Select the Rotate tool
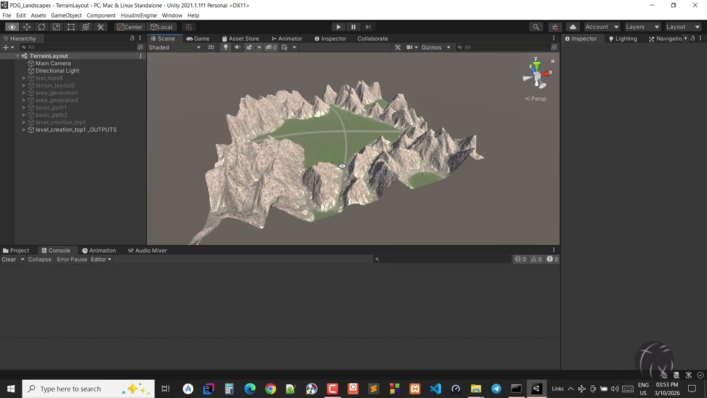Screen dimensions: 707x398 tap(41, 27)
